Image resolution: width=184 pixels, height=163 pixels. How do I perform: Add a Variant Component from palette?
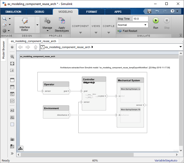pyautogui.click(x=12, y=94)
